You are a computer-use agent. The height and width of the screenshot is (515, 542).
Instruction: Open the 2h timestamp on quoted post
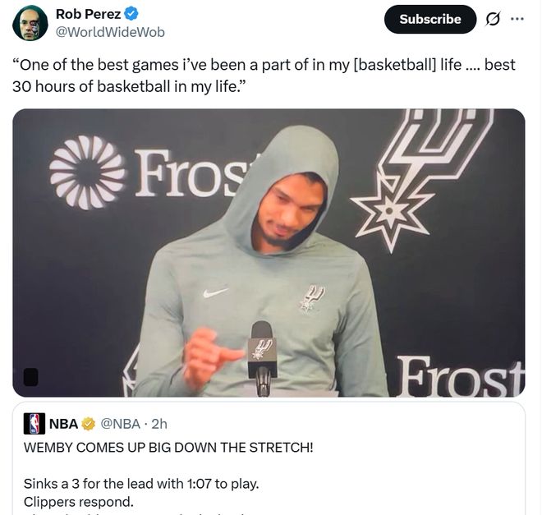[x=159, y=424]
